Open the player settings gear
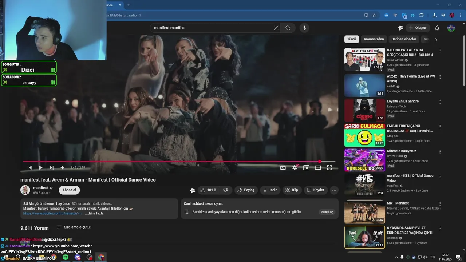The width and height of the screenshot is (466, 262). (295, 167)
